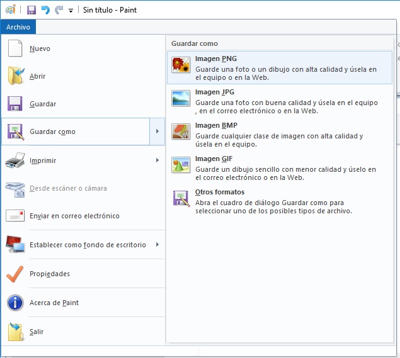400x358 pixels.
Task: Expand the Guardar como submenu arrow
Action: click(157, 131)
